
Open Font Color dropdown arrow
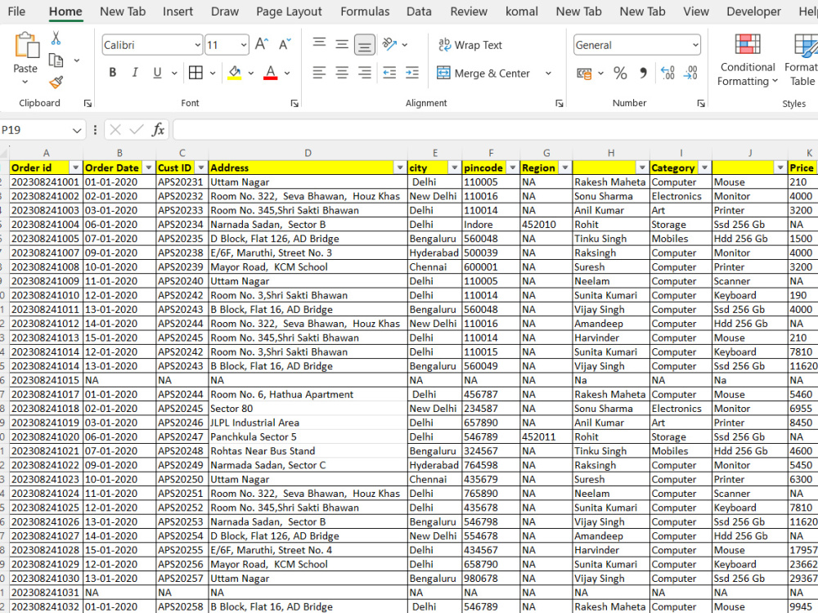tap(287, 73)
